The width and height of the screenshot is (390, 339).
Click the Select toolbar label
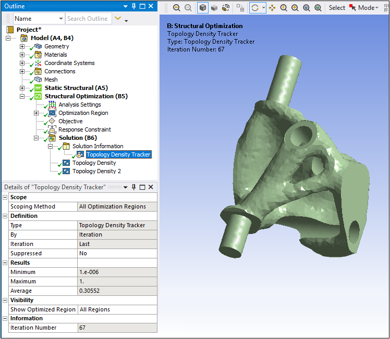pos(337,8)
